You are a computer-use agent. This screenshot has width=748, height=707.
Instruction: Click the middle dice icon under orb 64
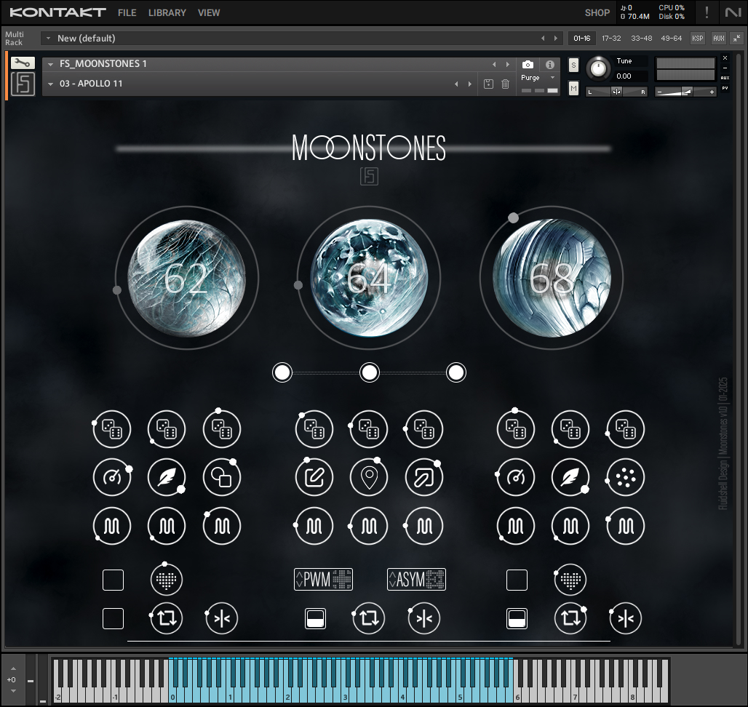(x=369, y=428)
